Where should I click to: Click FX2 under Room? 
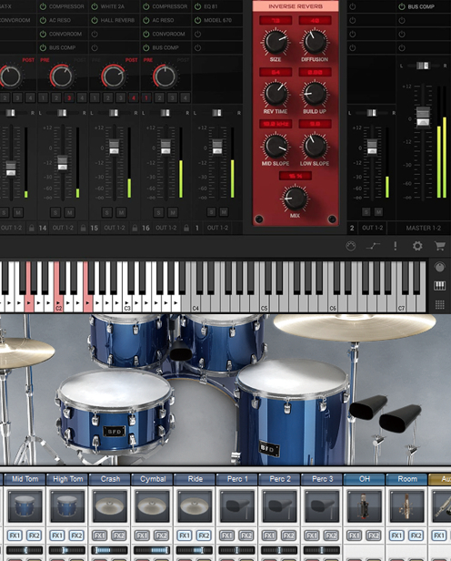pos(416,535)
